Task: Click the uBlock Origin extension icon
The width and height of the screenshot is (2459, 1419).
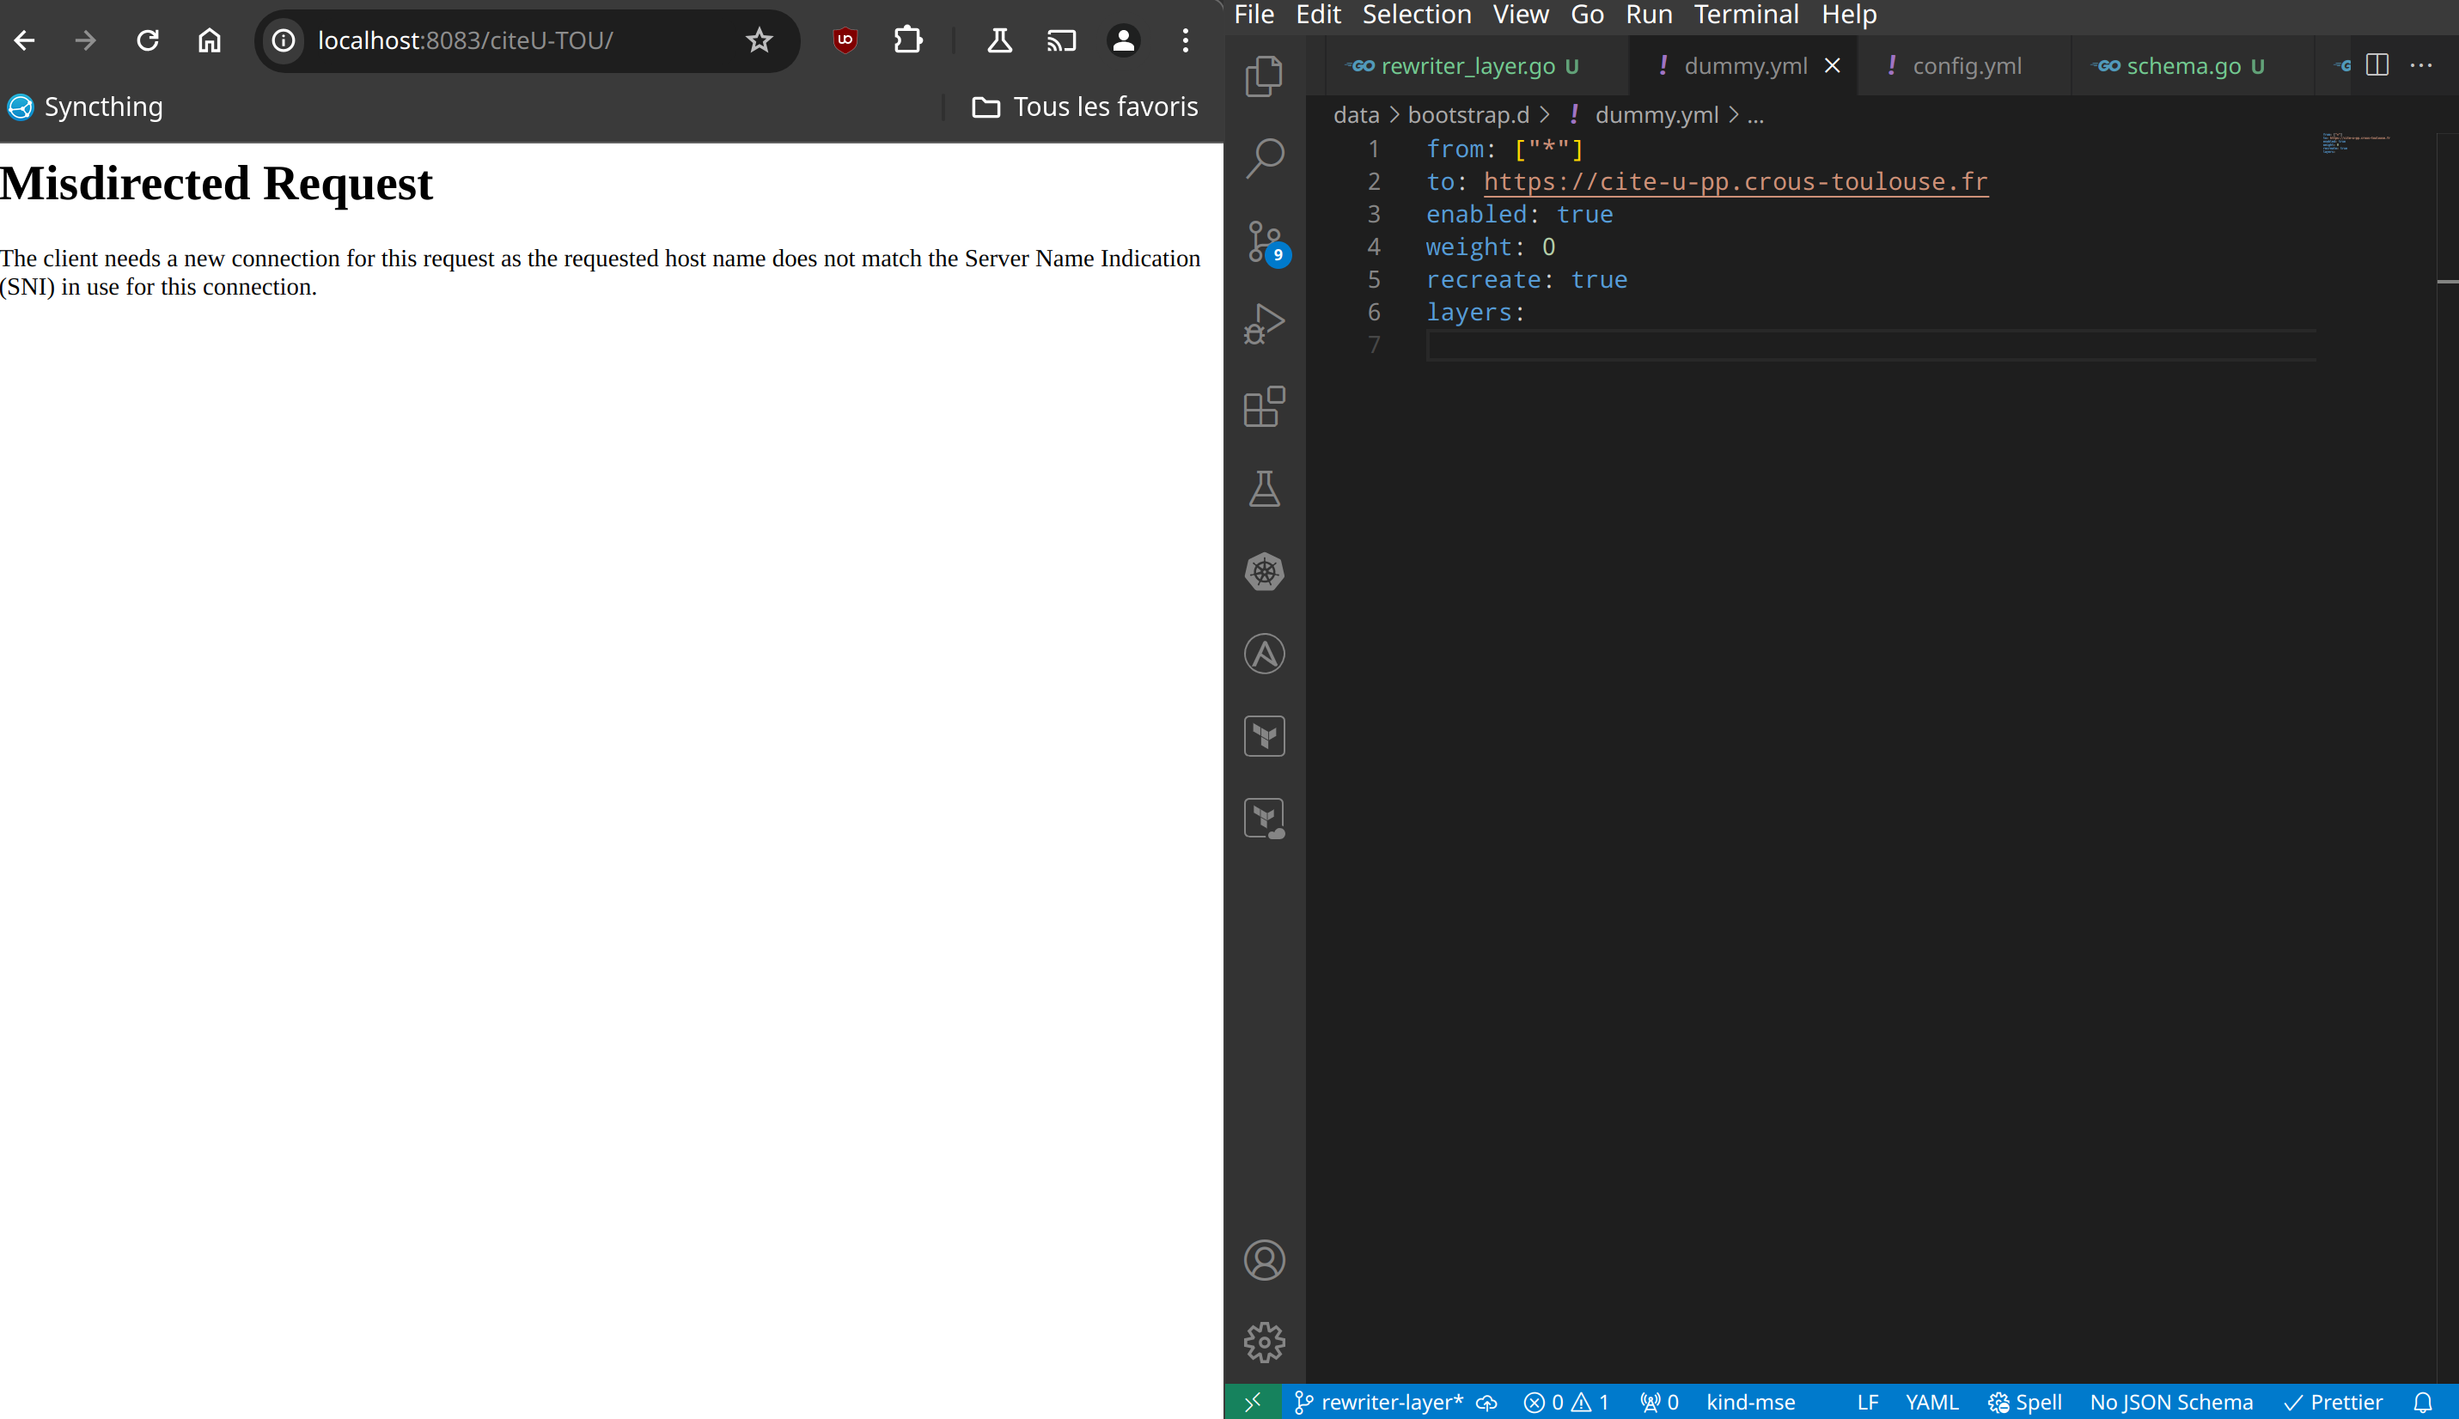Action: point(845,40)
